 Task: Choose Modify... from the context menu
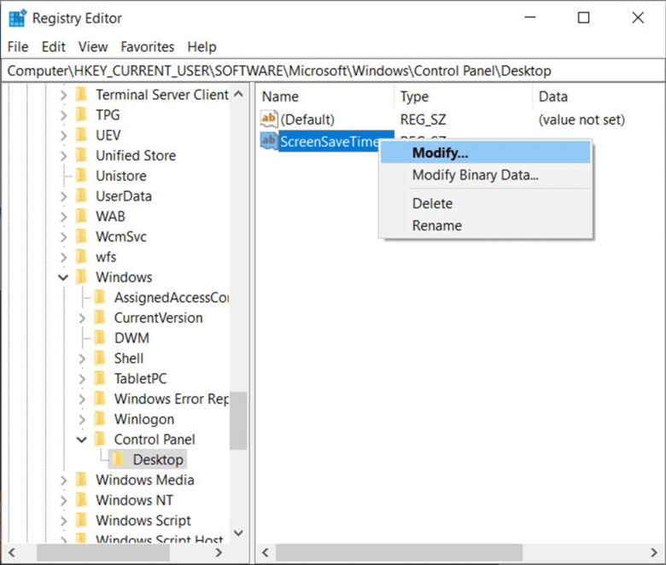click(486, 153)
